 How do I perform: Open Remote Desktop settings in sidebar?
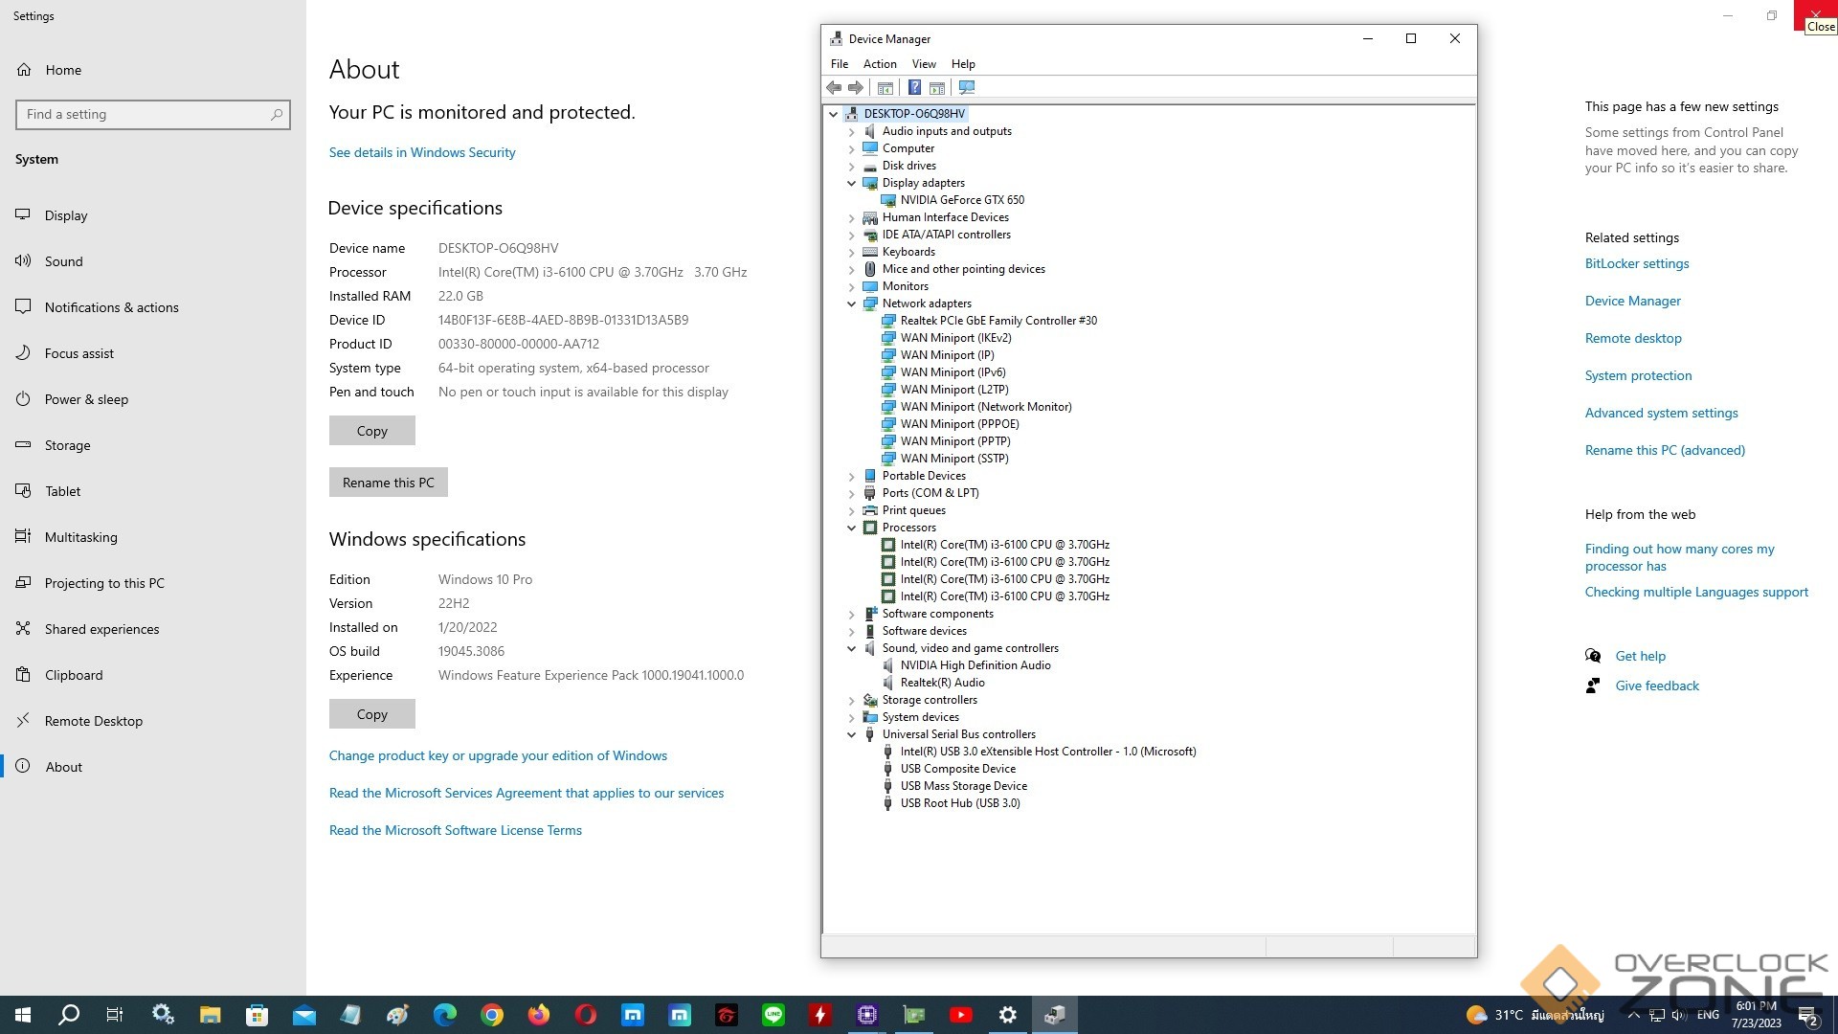pos(93,721)
